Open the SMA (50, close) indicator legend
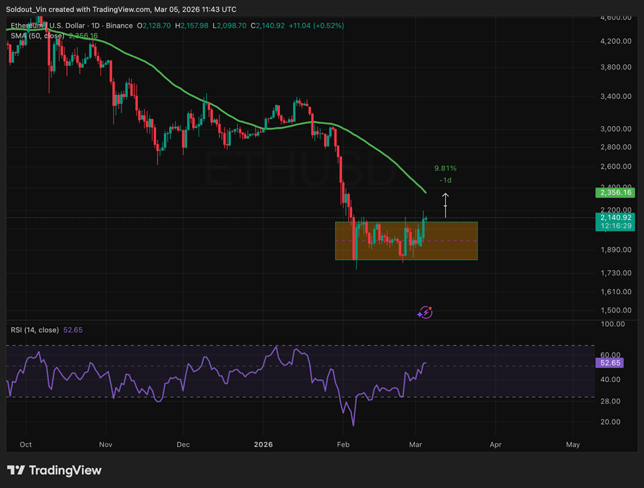The height and width of the screenshot is (488, 644). coord(38,36)
